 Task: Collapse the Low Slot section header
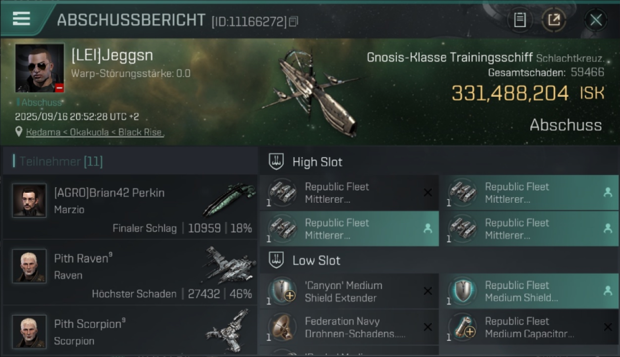point(316,260)
